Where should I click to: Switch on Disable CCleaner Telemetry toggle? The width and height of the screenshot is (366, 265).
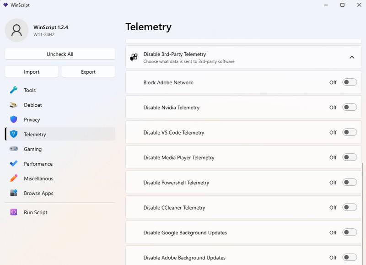click(350, 208)
